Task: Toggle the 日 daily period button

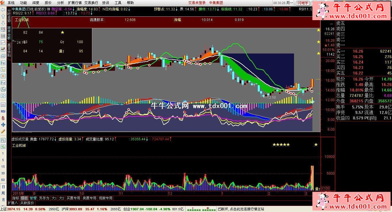Action: (3, 186)
